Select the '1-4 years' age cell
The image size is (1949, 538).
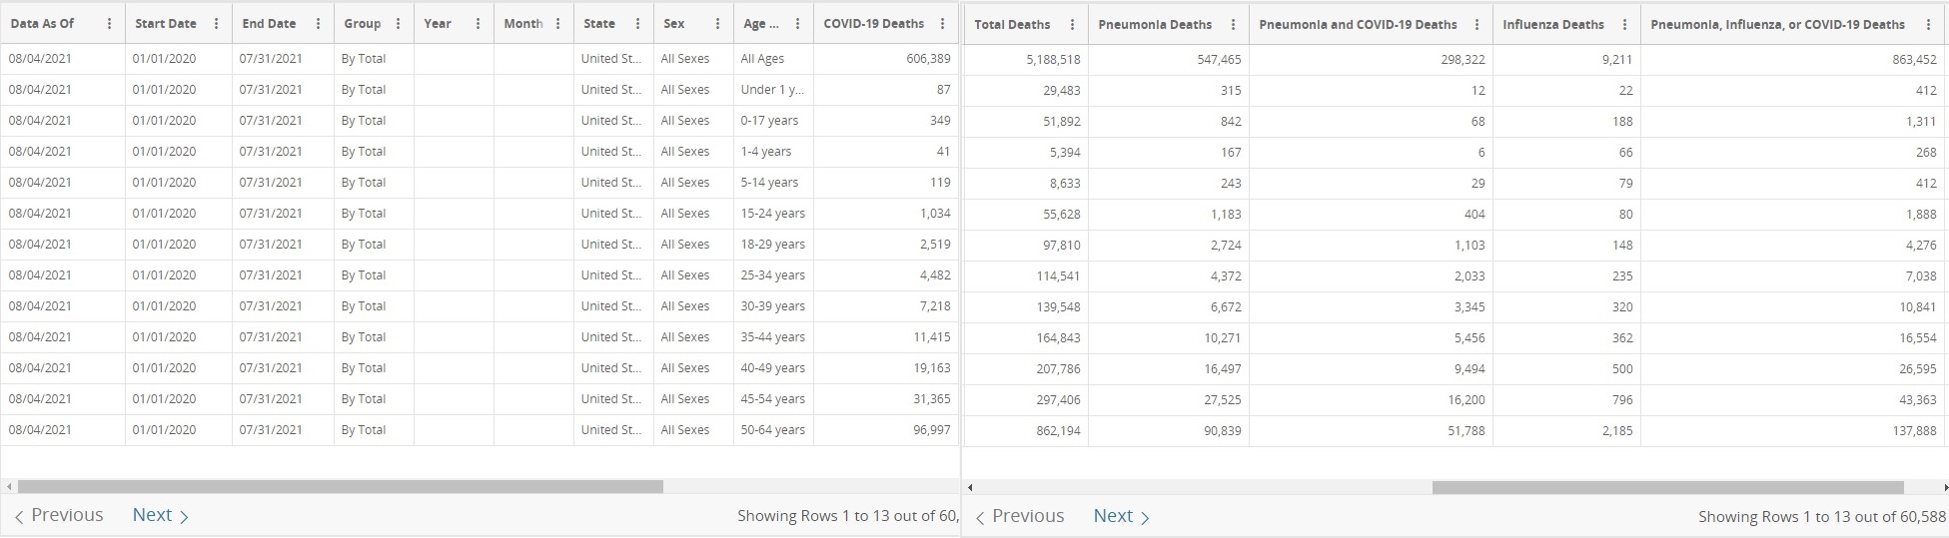(774, 152)
